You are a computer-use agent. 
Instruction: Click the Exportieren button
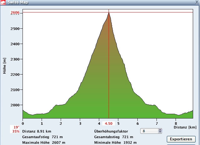click(181, 139)
